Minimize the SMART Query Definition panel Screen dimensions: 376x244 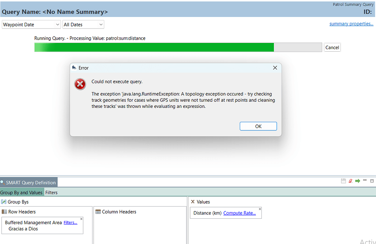coord(364,180)
